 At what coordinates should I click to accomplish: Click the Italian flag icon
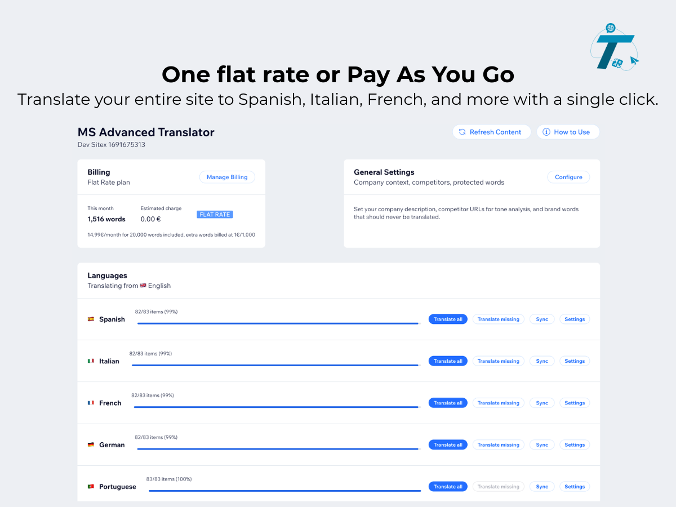click(x=91, y=361)
